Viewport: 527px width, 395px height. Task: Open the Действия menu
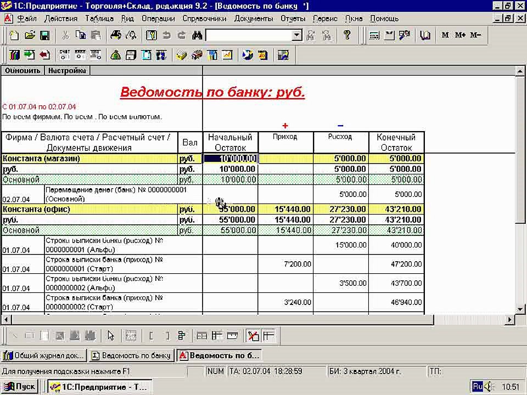[61, 19]
